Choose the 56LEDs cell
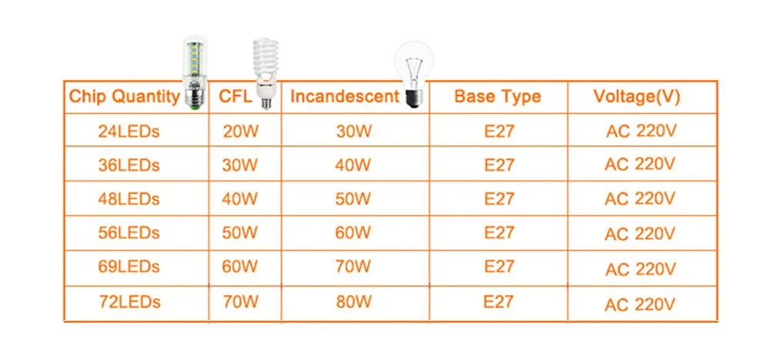The width and height of the screenshot is (770, 356). pyautogui.click(x=129, y=232)
